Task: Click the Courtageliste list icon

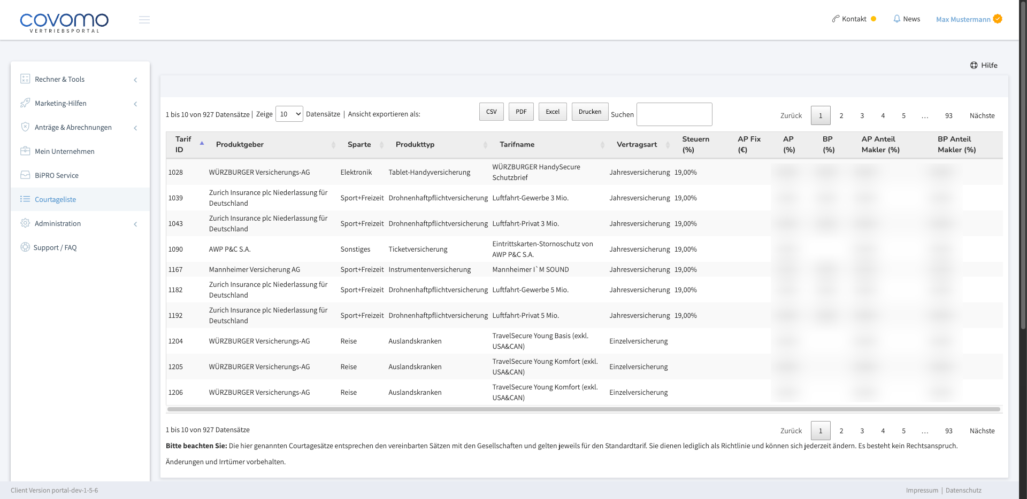Action: (x=25, y=199)
